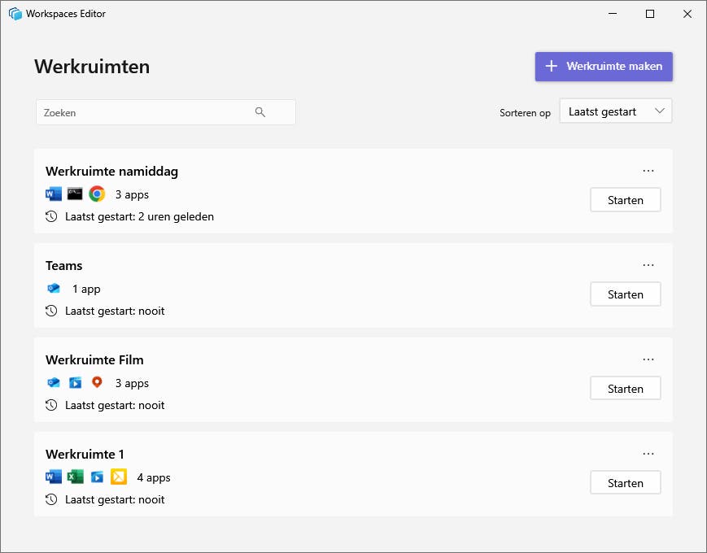
Task: Start the Werkruimte namiddag workspace
Action: click(625, 200)
